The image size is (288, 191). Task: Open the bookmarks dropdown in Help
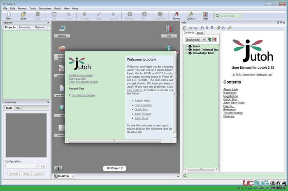click(195, 39)
